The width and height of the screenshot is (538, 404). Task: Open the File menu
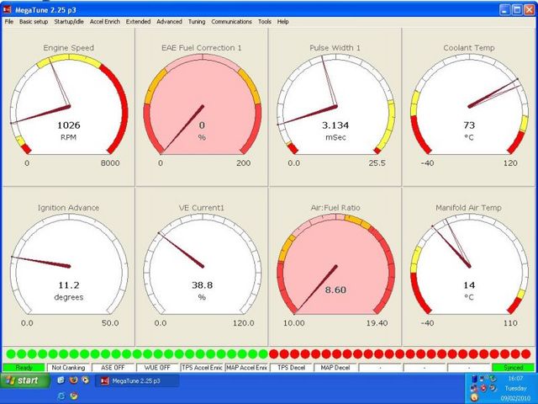[x=8, y=21]
